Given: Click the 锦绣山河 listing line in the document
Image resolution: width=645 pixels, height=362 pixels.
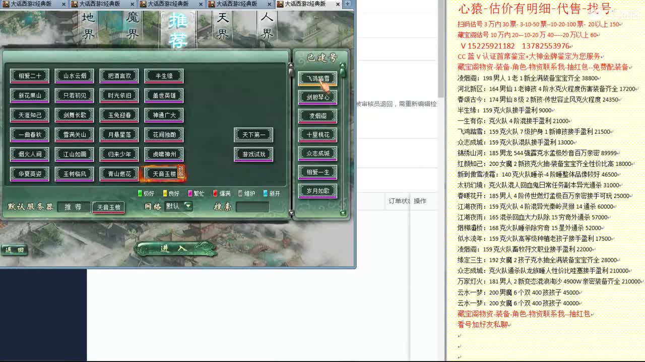Looking at the screenshot, I should coord(537,153).
